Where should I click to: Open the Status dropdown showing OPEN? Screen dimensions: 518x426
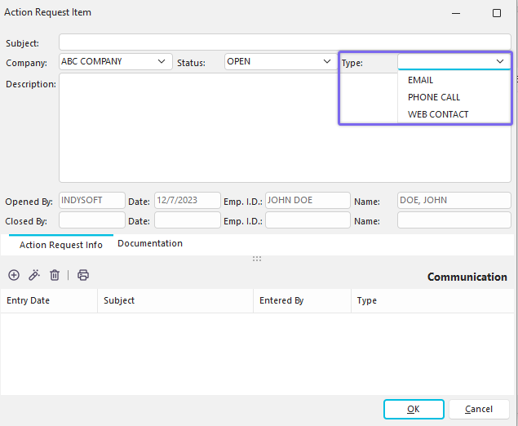325,62
